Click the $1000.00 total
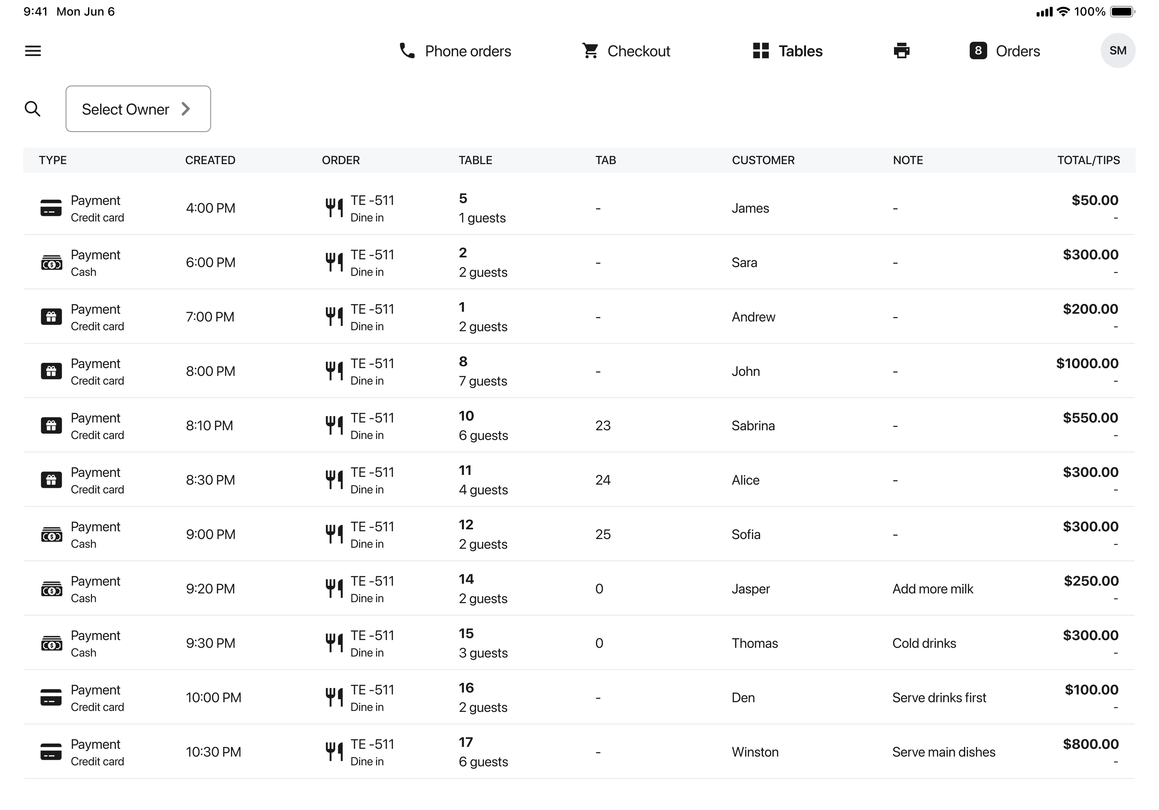Image resolution: width=1159 pixels, height=810 pixels. [1087, 364]
